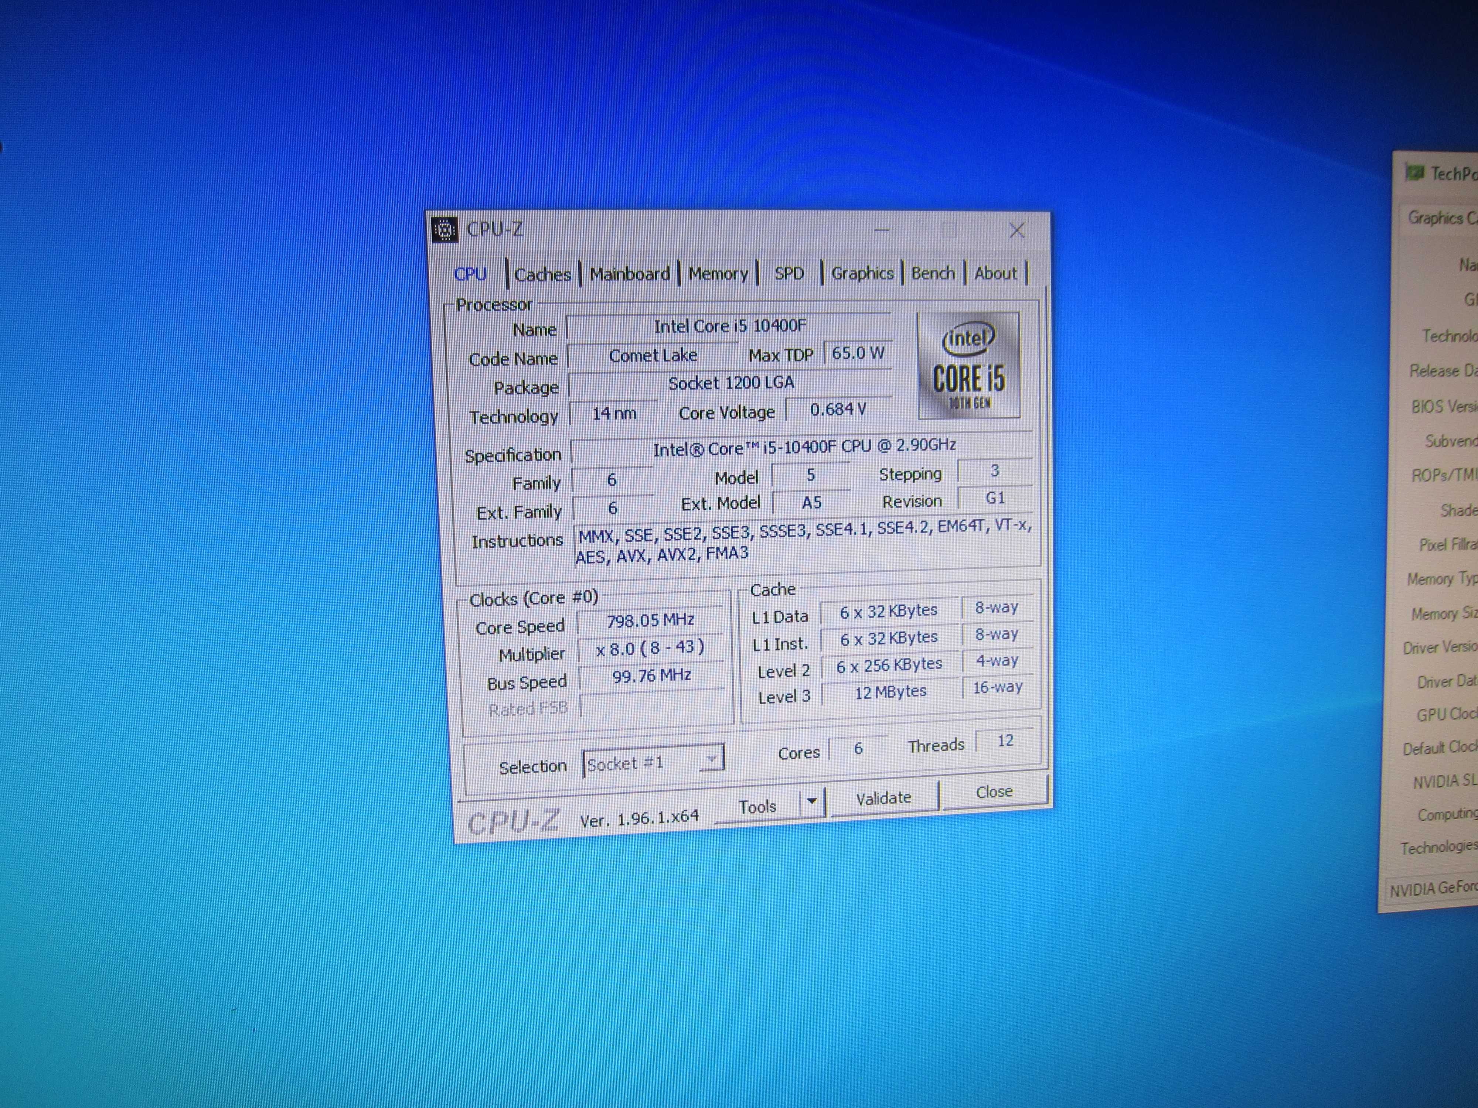The width and height of the screenshot is (1478, 1108).
Task: Click the Cores value '6'
Action: pos(858,749)
